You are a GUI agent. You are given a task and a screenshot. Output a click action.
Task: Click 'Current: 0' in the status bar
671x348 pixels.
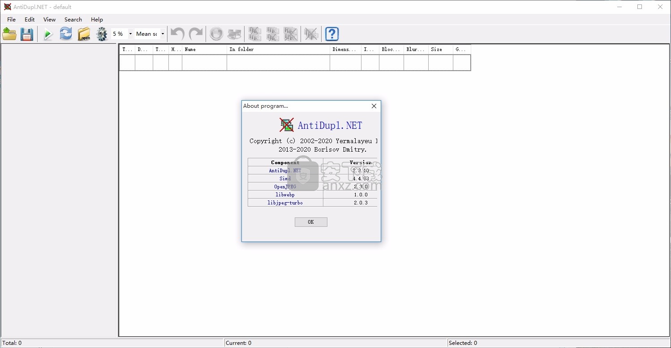239,343
